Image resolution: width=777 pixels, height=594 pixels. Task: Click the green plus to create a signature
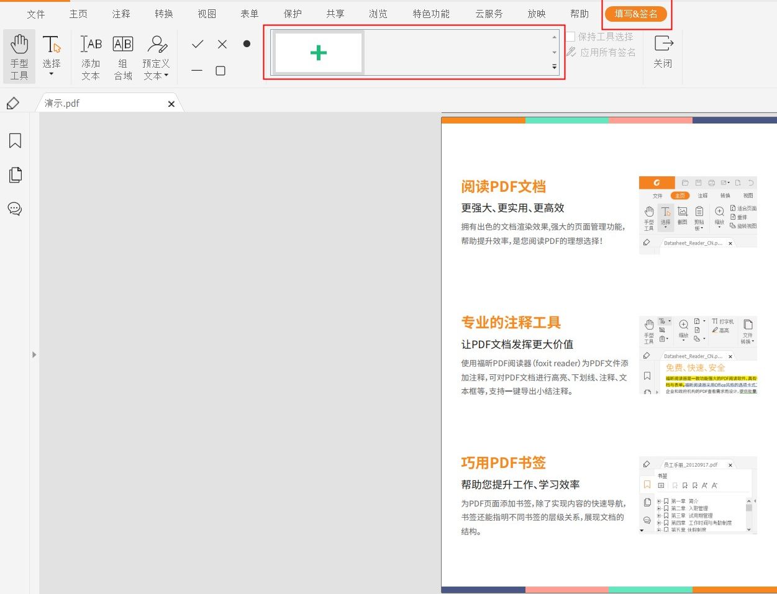pos(318,53)
